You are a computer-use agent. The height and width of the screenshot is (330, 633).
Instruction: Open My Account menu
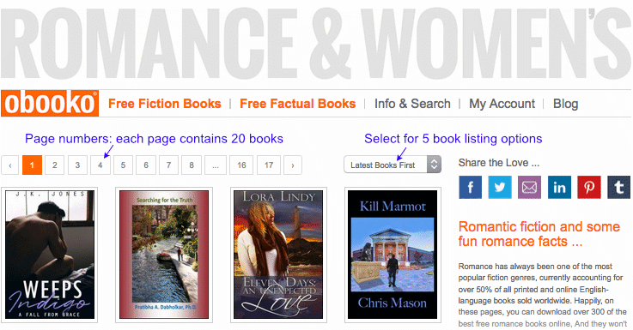pos(502,104)
